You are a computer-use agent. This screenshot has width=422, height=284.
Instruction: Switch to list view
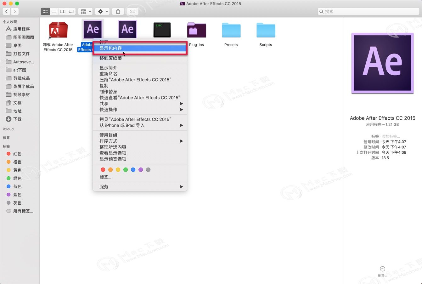[54, 11]
